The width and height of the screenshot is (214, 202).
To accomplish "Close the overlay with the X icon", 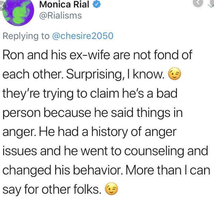I will pos(2,6).
